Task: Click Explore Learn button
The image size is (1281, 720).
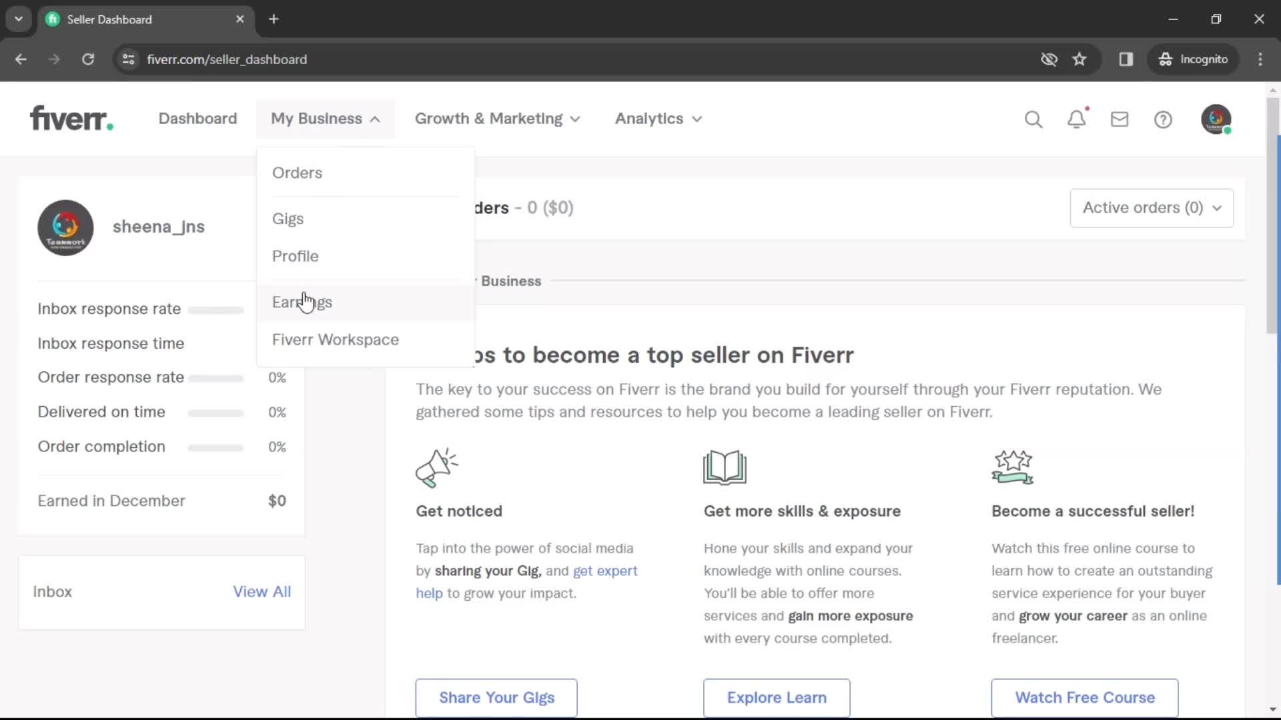Action: [777, 697]
